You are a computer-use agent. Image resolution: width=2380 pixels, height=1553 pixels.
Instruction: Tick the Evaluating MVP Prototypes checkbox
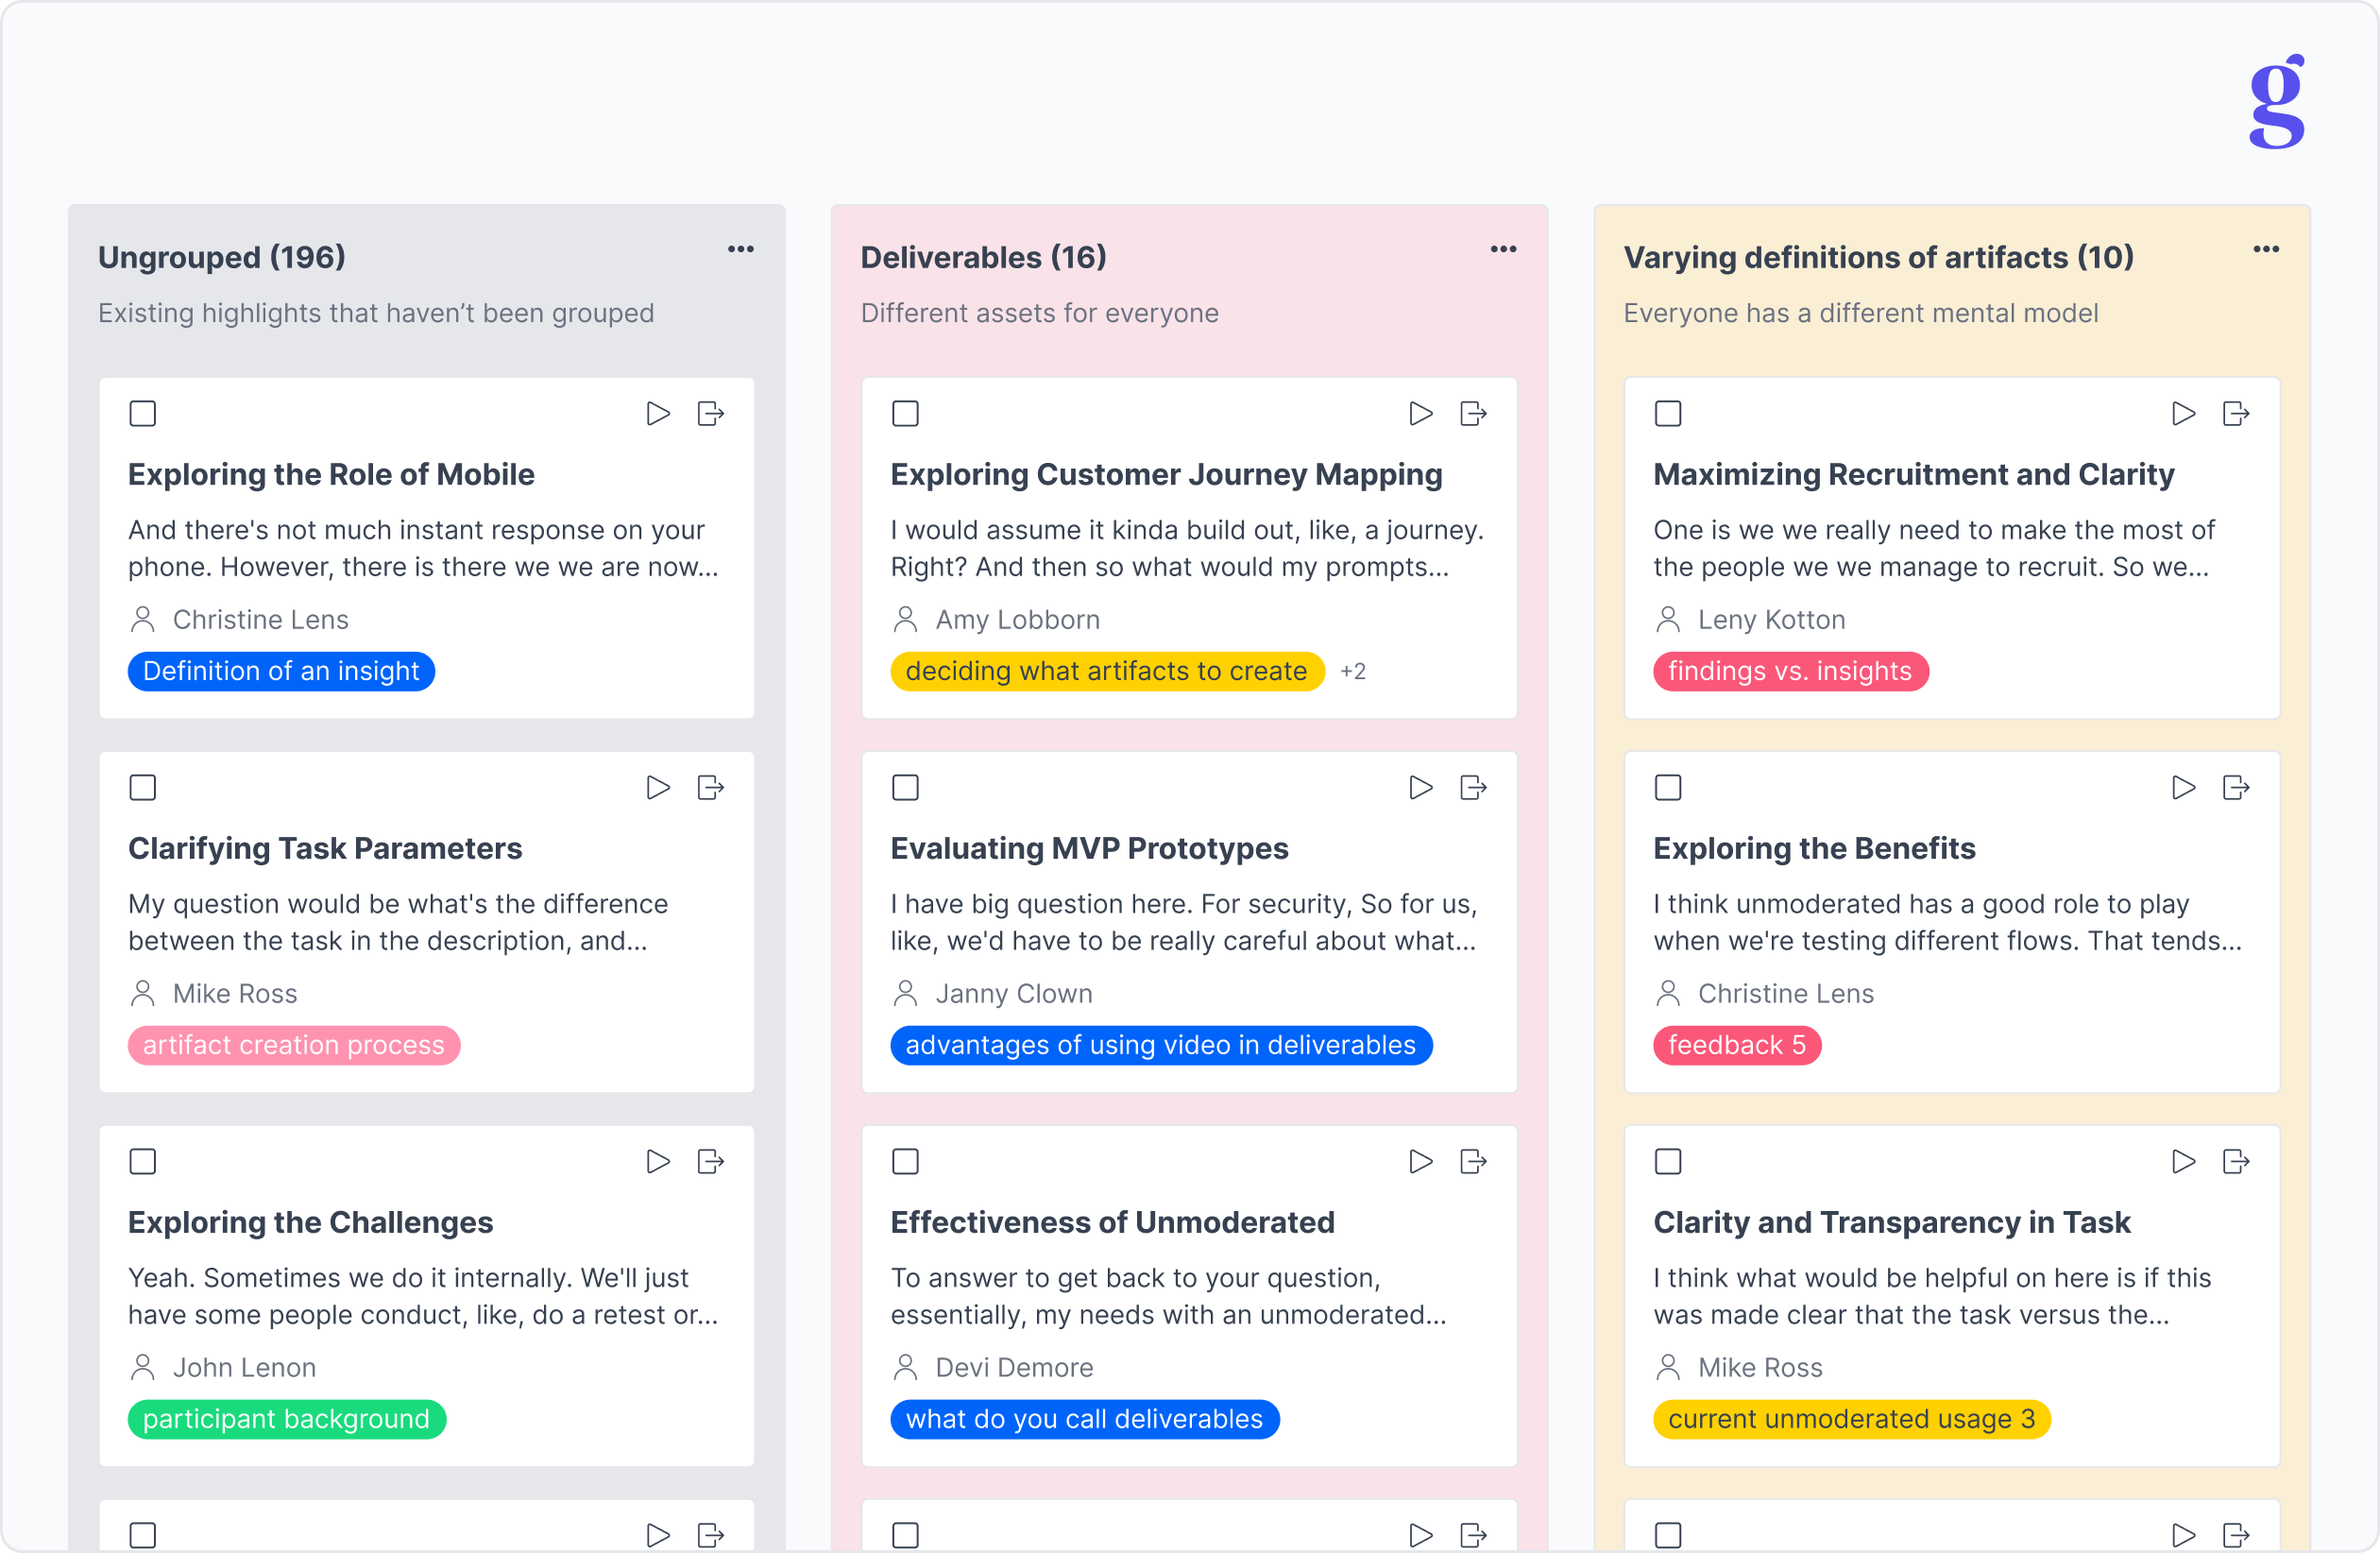(906, 788)
